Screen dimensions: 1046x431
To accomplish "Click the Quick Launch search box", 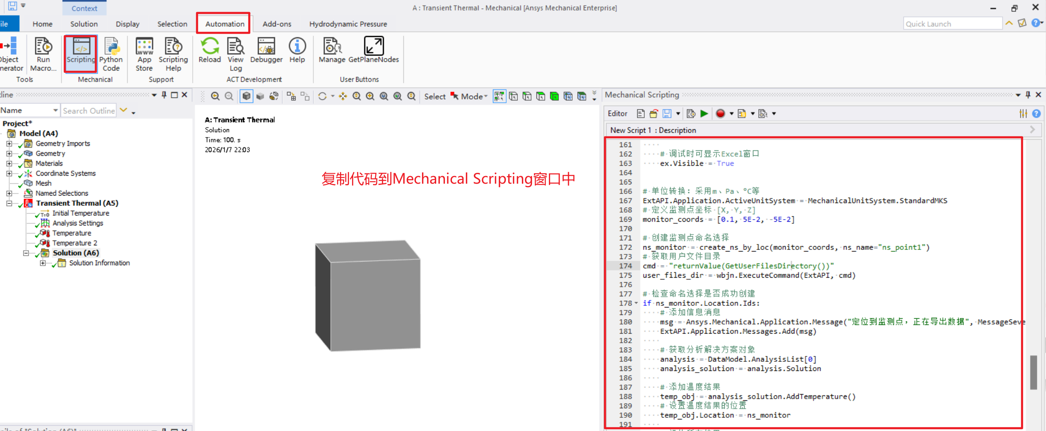I will tap(953, 24).
